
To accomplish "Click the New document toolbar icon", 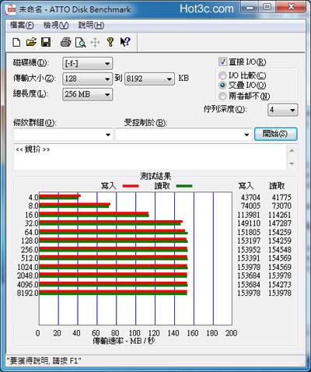I will pyautogui.click(x=16, y=42).
